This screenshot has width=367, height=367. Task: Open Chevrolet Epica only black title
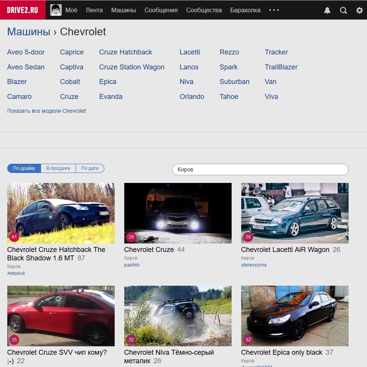click(x=282, y=352)
